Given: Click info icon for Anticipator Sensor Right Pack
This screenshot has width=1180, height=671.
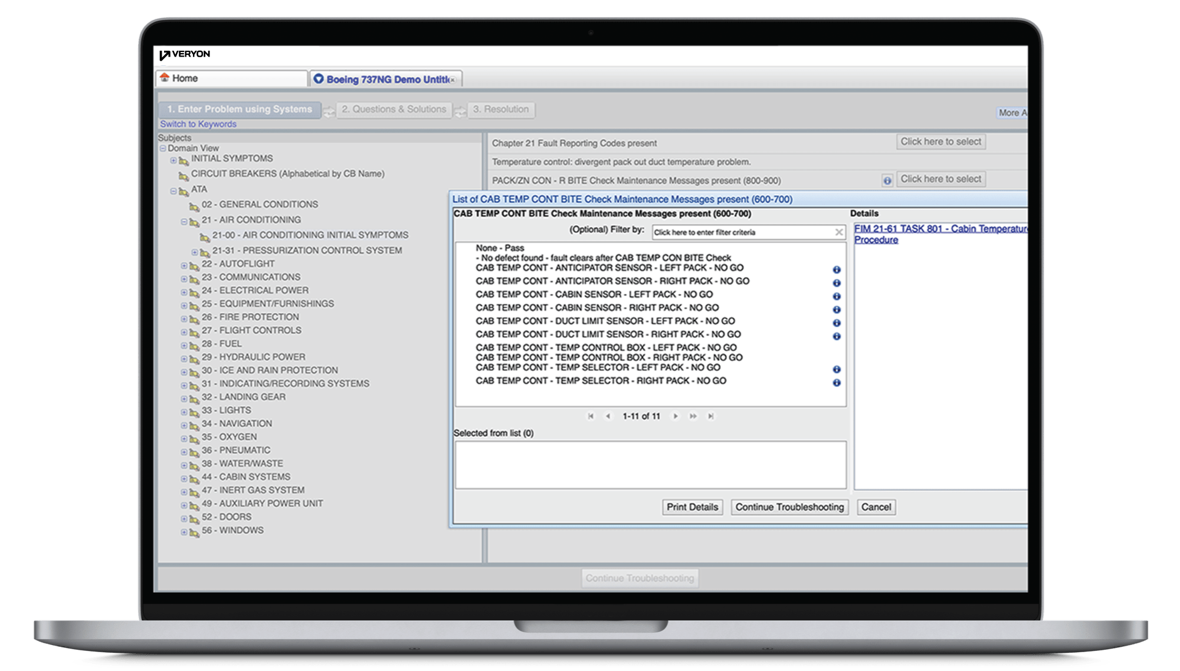Looking at the screenshot, I should 836,283.
